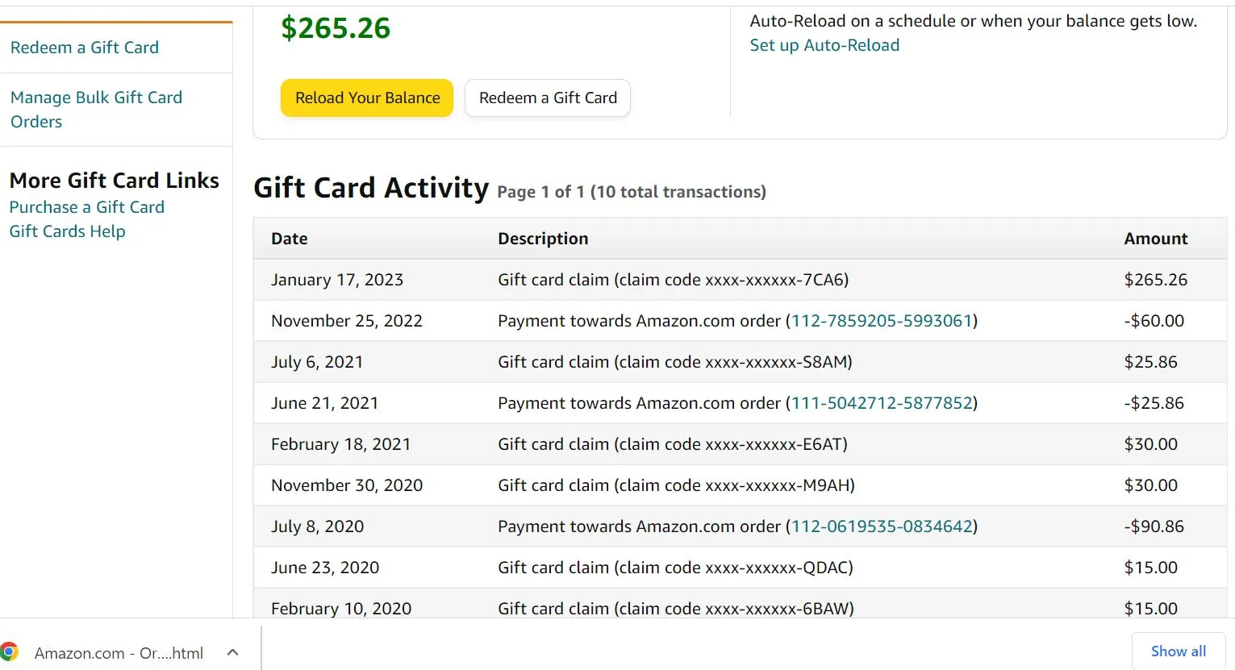Open order 112-0619535-0834642 link
1235x670 pixels.
(882, 526)
